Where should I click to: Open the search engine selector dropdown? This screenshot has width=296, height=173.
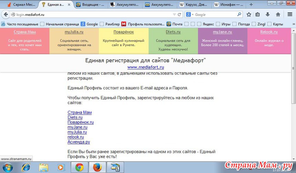click(x=190, y=14)
